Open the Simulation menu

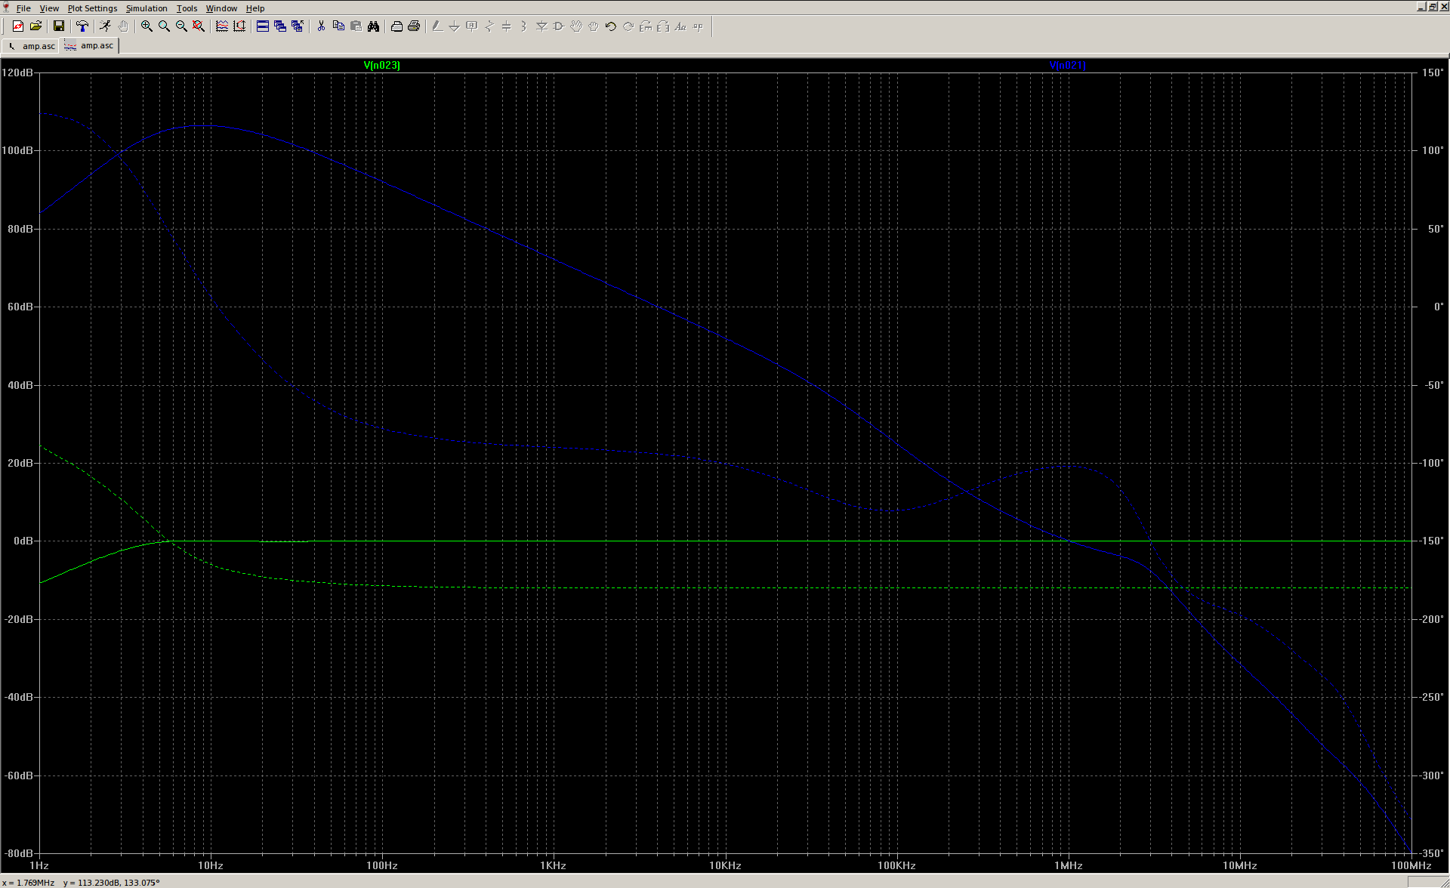(x=147, y=8)
